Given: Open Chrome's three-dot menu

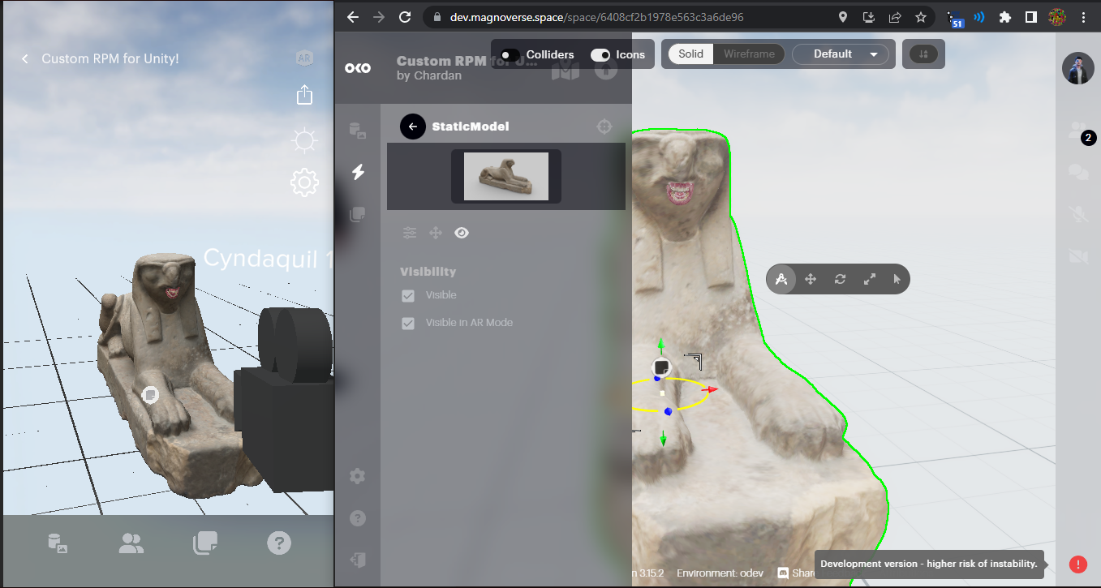Looking at the screenshot, I should [x=1082, y=17].
